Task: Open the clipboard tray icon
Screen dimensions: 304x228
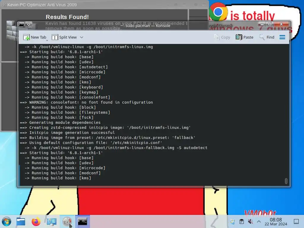Action: point(242,221)
